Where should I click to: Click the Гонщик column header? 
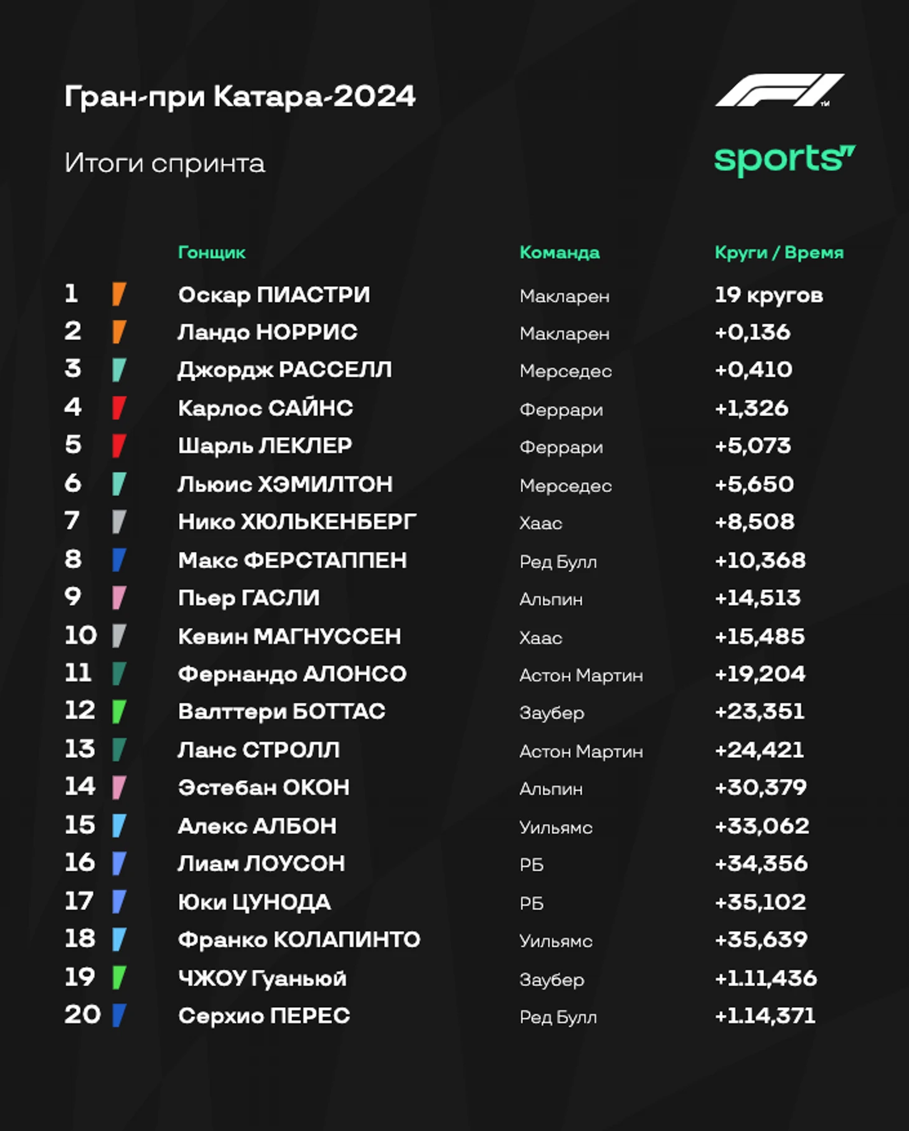[x=212, y=252]
